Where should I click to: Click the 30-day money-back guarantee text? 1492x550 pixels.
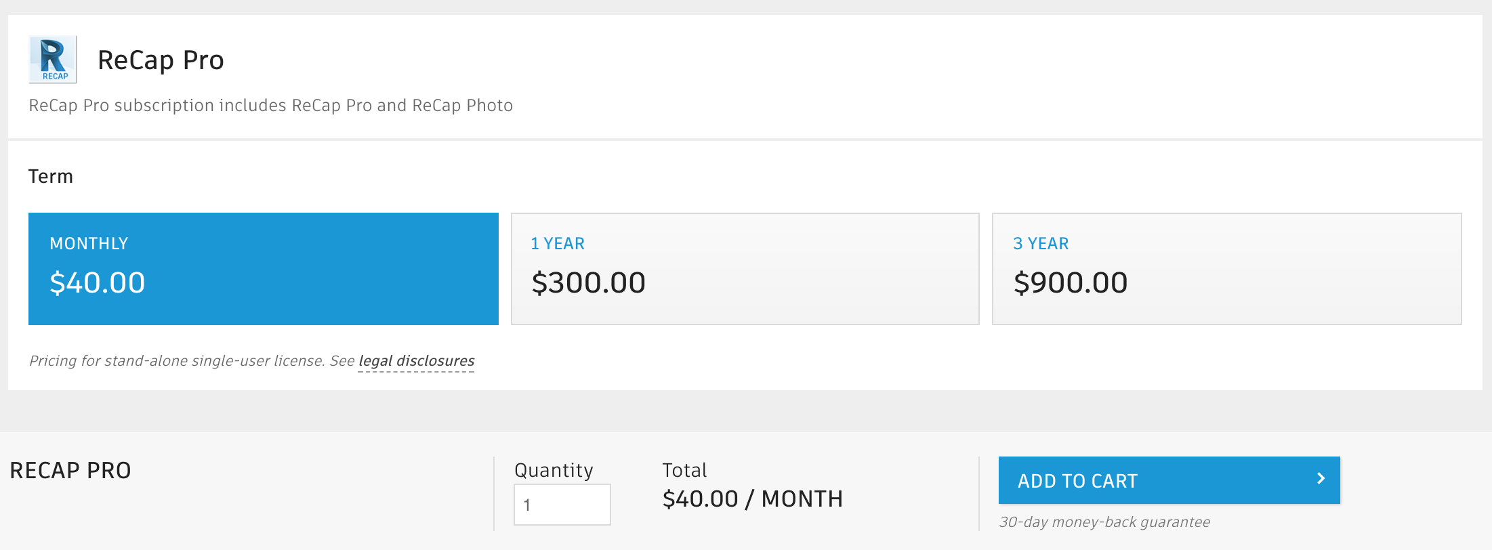coord(1104,522)
